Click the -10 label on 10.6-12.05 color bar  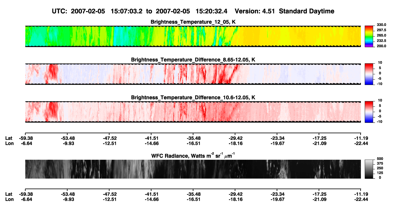tap(380, 121)
